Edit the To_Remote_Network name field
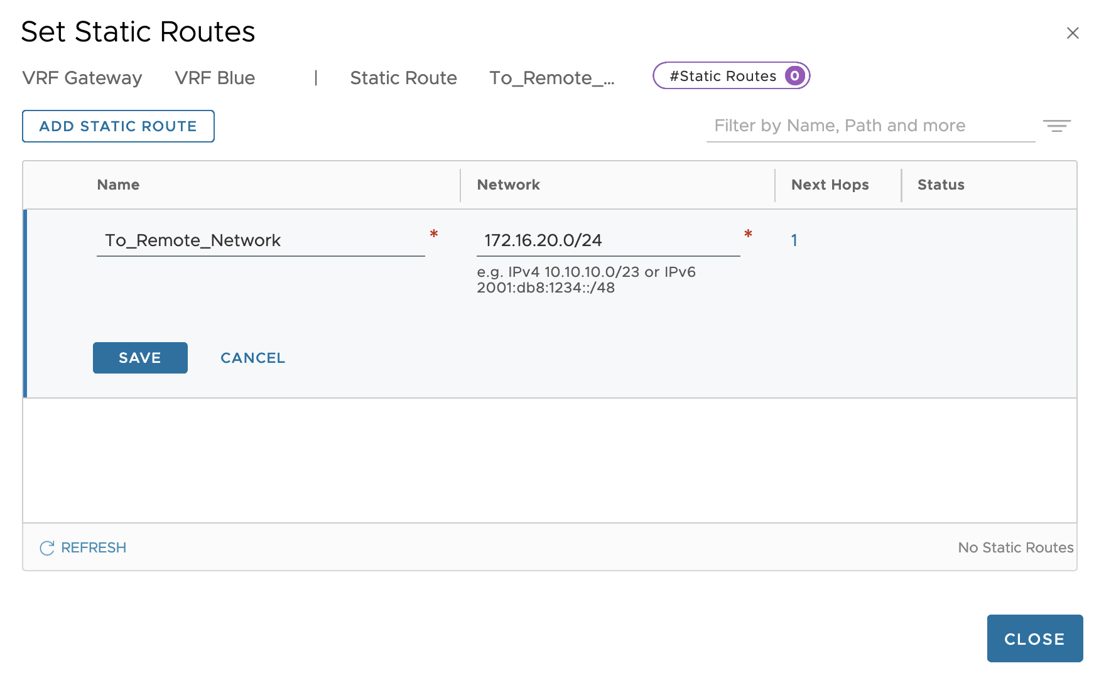This screenshot has height=678, width=1094. (260, 240)
